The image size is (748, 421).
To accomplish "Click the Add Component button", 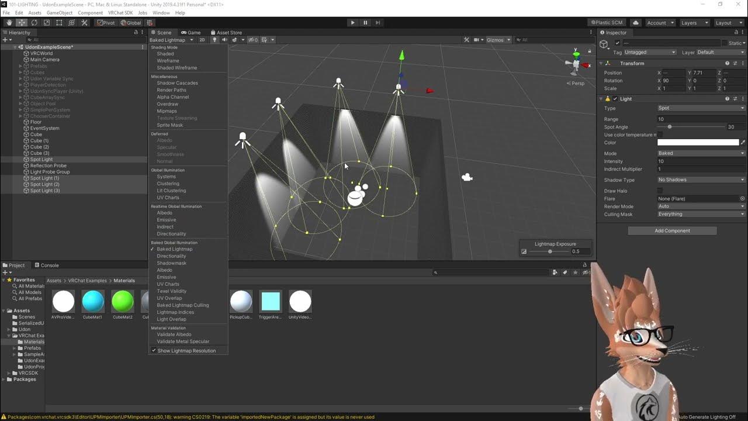I will (672, 231).
